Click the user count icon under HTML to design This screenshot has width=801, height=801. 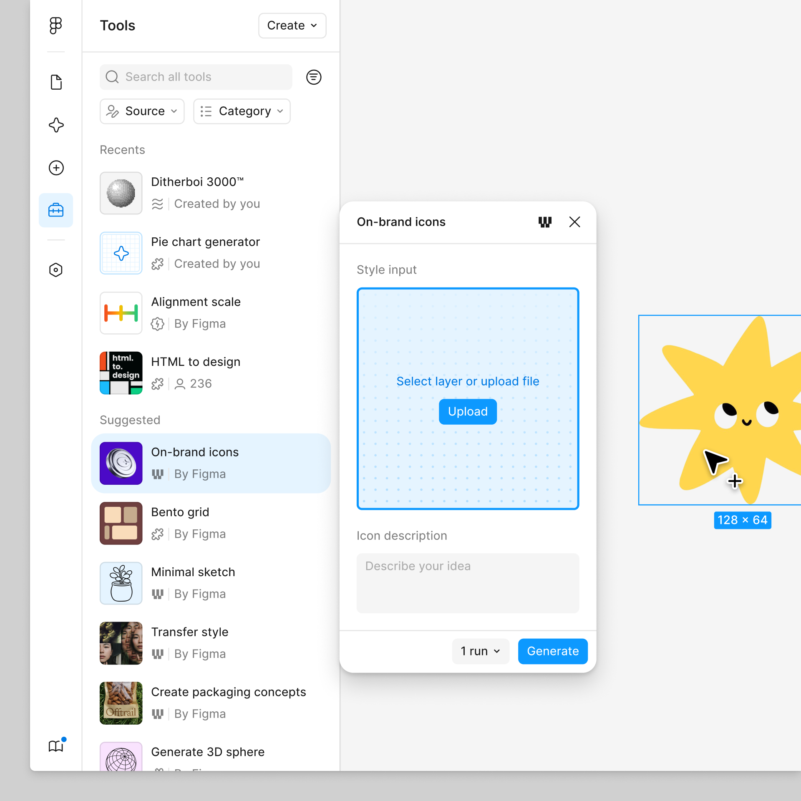coord(180,384)
